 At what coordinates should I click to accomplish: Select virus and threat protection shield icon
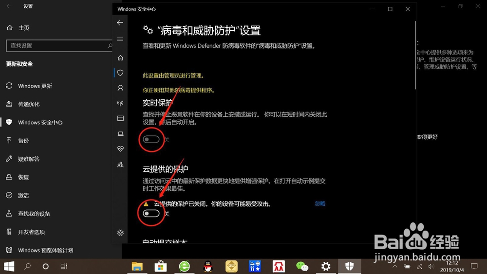click(x=120, y=73)
